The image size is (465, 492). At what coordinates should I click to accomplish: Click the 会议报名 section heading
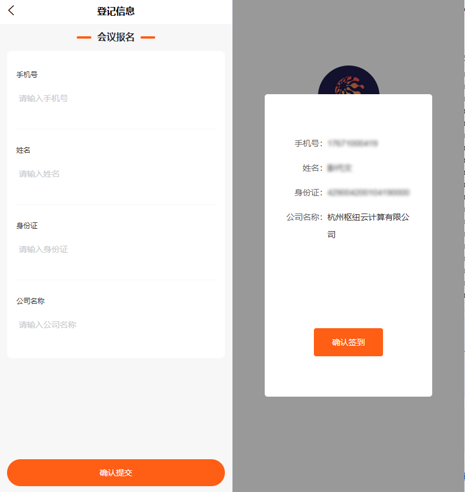(x=115, y=37)
